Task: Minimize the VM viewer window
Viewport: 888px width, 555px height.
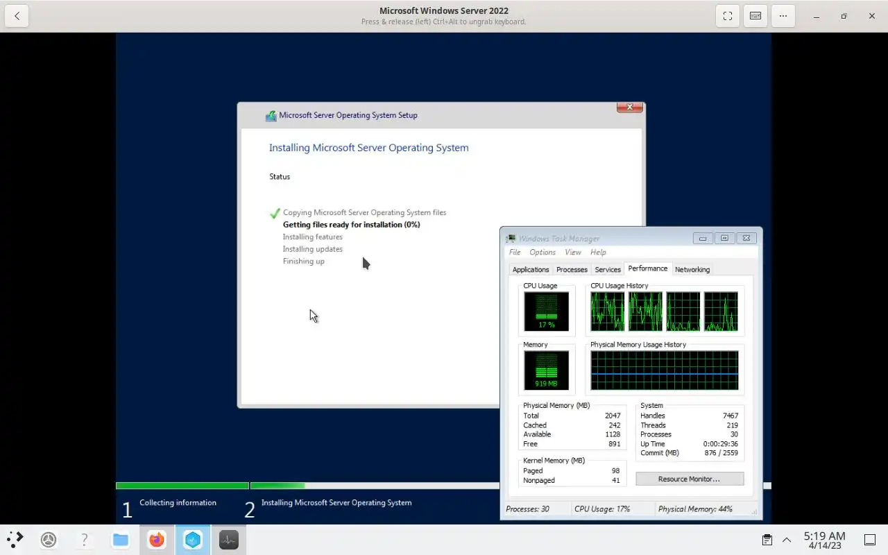Action: 817,16
